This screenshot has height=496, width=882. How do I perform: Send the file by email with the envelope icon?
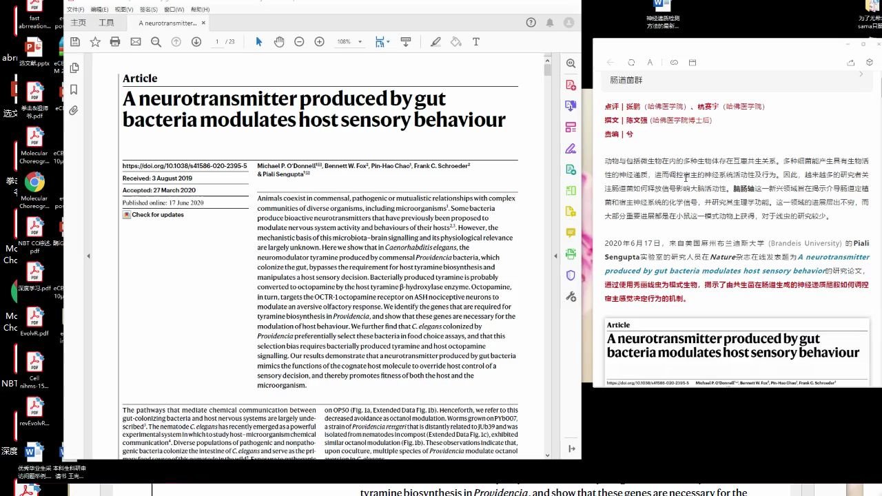click(136, 42)
